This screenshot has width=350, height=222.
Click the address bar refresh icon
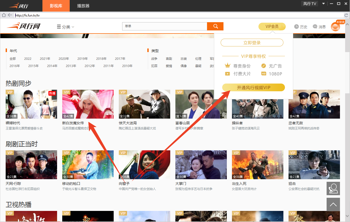(x=346, y=15)
